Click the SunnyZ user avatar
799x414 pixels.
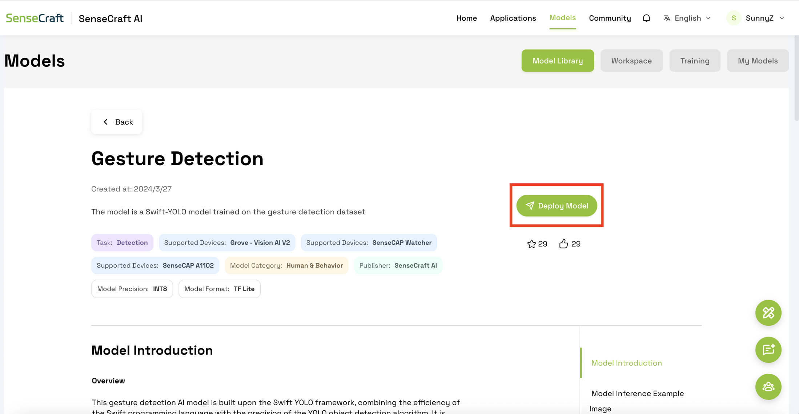pos(734,18)
